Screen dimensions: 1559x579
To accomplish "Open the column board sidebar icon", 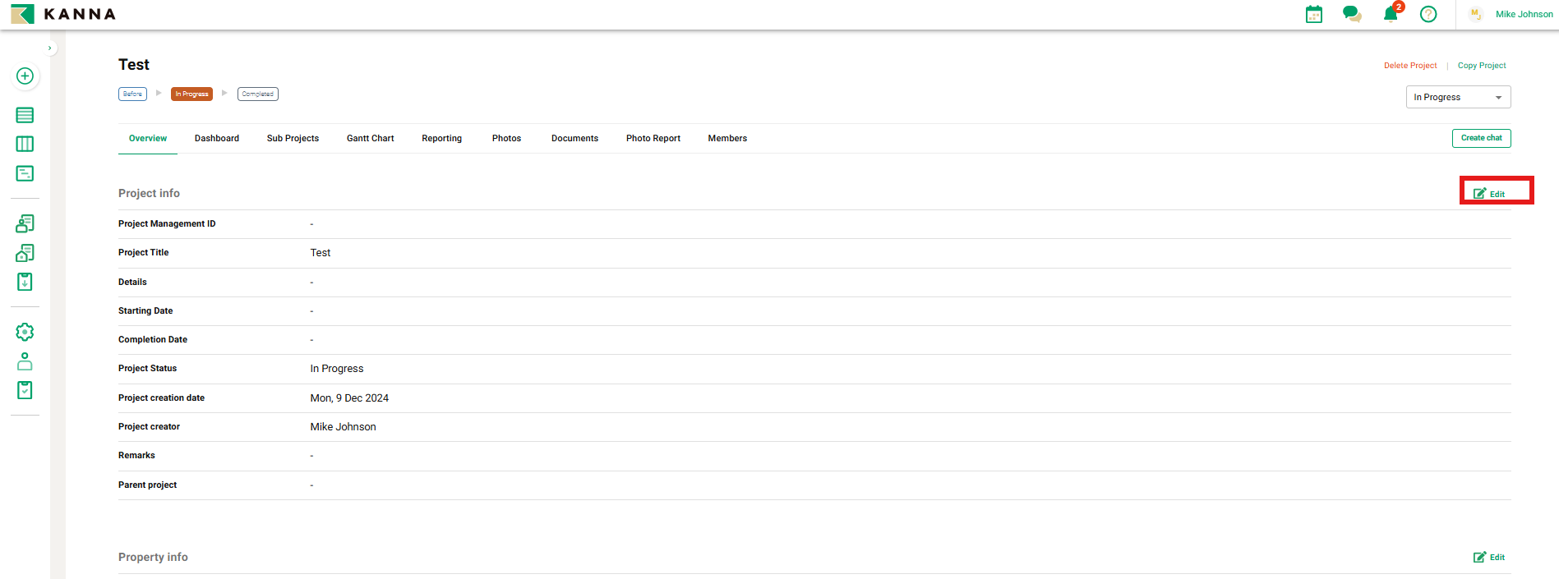I will 25,144.
